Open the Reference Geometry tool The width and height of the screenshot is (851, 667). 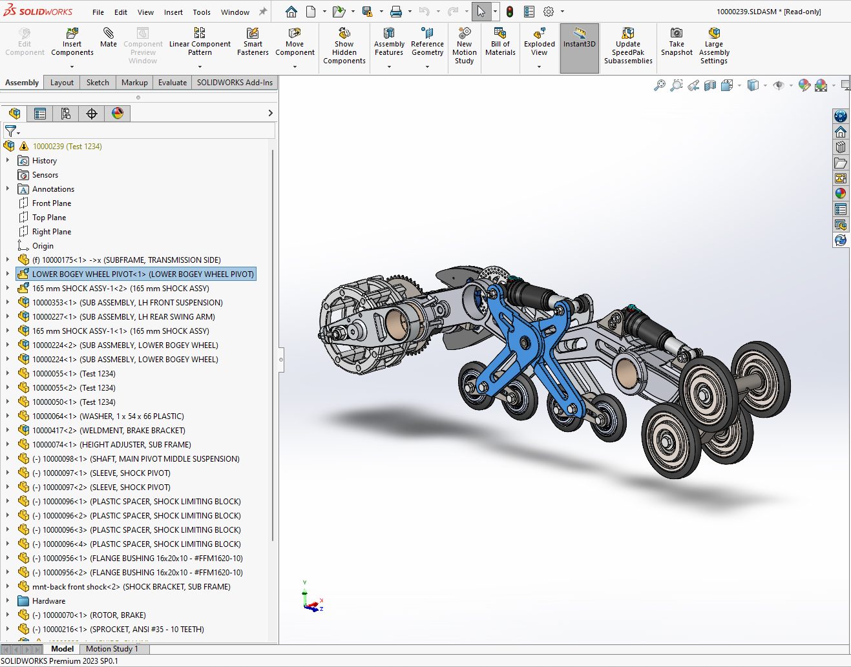[x=427, y=43]
